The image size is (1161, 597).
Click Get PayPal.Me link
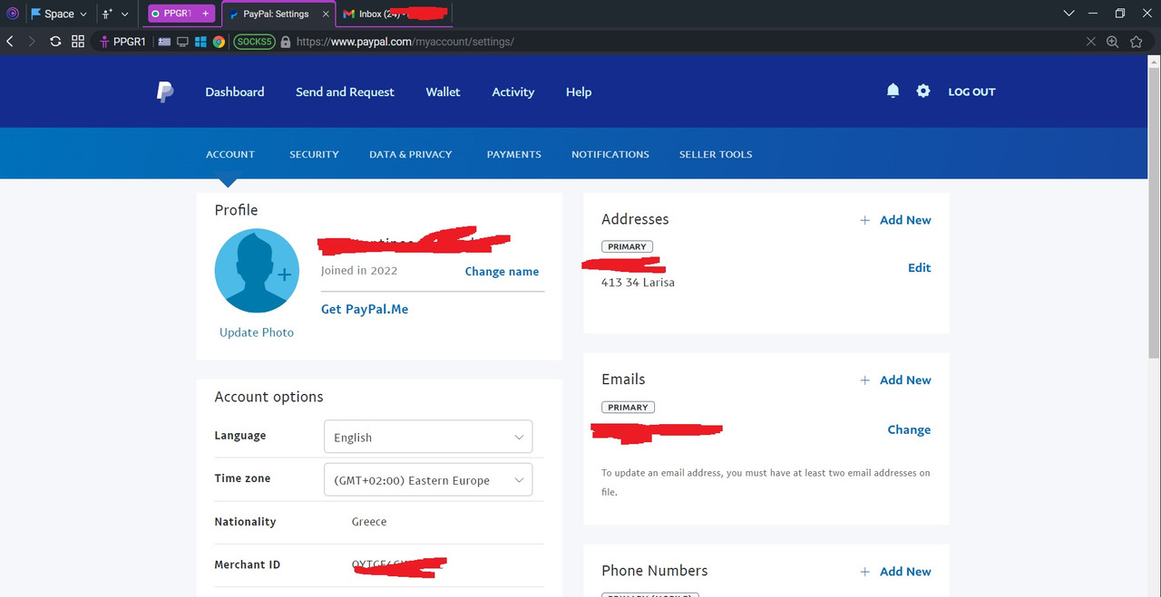point(365,309)
